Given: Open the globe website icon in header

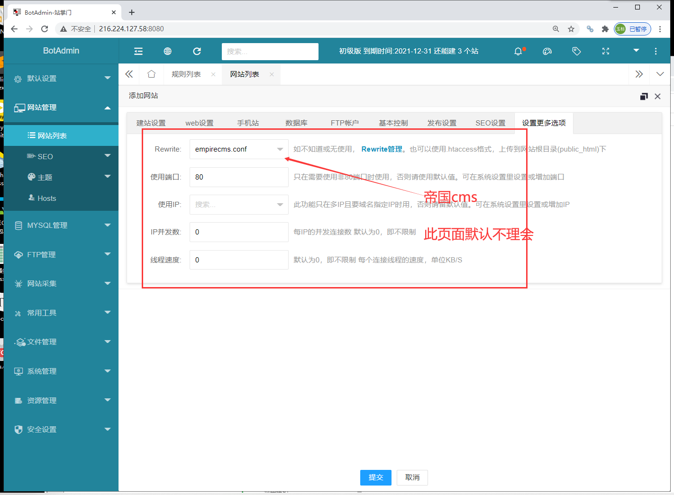Looking at the screenshot, I should pyautogui.click(x=168, y=51).
